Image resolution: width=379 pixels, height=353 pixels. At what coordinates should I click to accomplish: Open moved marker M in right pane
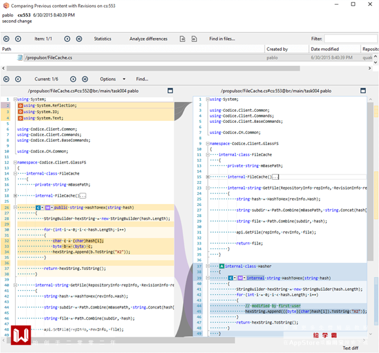pyautogui.click(x=242, y=278)
